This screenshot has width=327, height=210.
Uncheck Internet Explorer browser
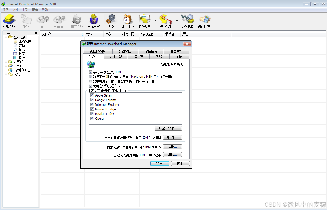click(x=92, y=104)
